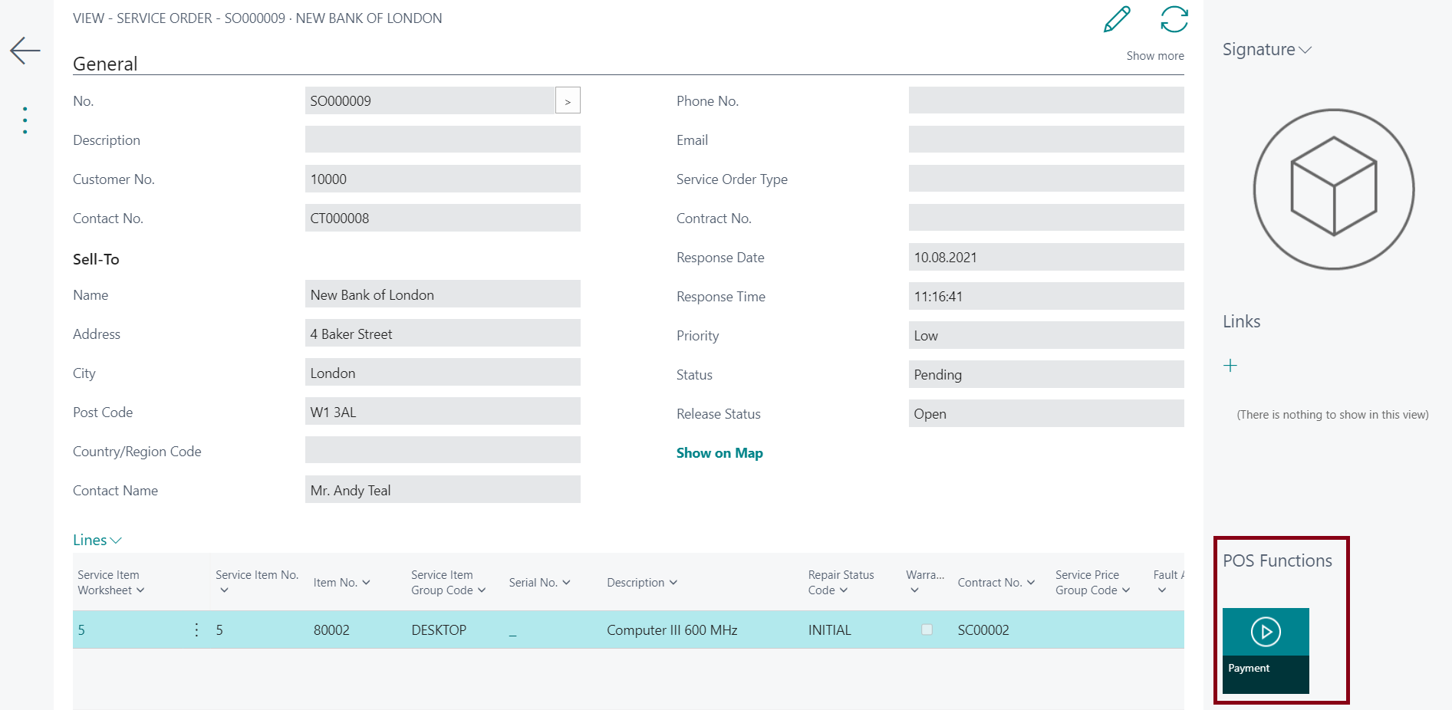Open Item No. column dropdown

[x=366, y=583]
